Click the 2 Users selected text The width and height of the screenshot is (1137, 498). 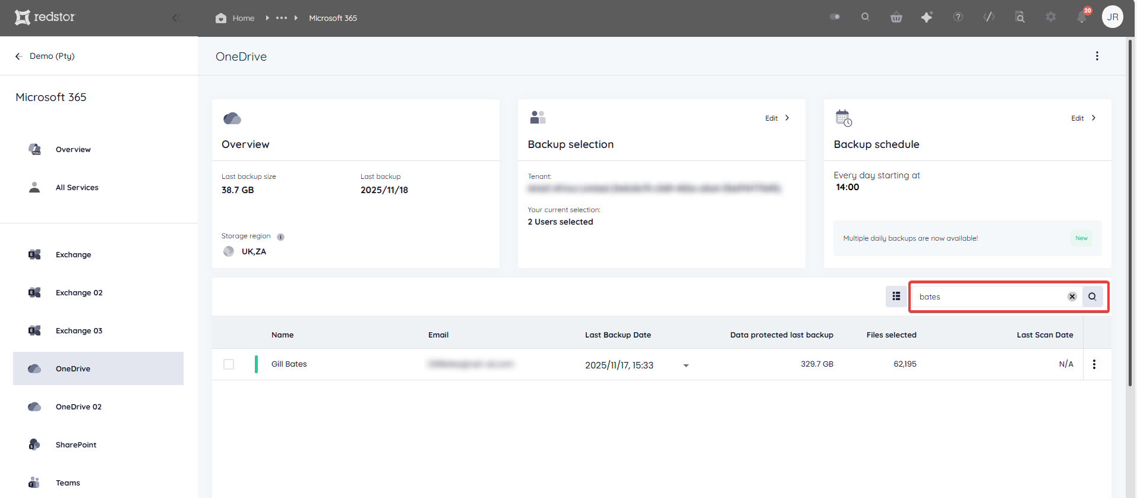pyautogui.click(x=560, y=222)
